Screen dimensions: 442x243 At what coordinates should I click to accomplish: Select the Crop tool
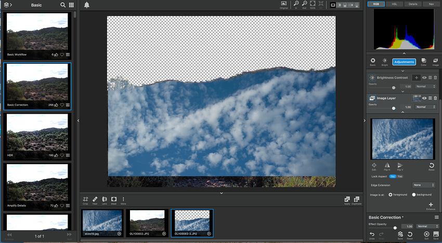86,199
